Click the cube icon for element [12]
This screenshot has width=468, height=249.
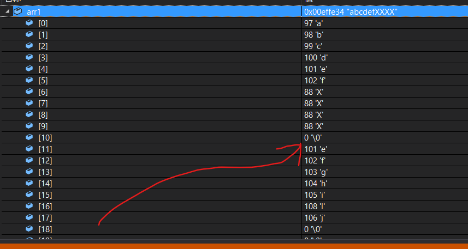point(29,160)
